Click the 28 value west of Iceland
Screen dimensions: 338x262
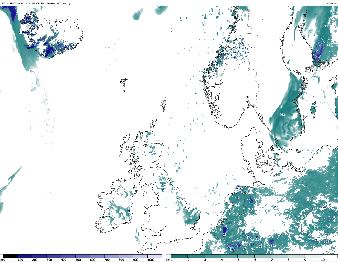[21, 32]
